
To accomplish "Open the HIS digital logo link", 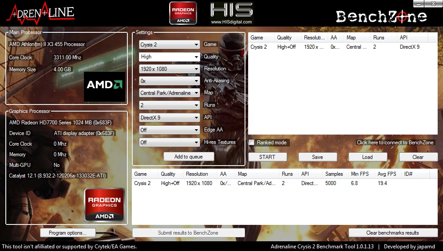I will coord(231,13).
